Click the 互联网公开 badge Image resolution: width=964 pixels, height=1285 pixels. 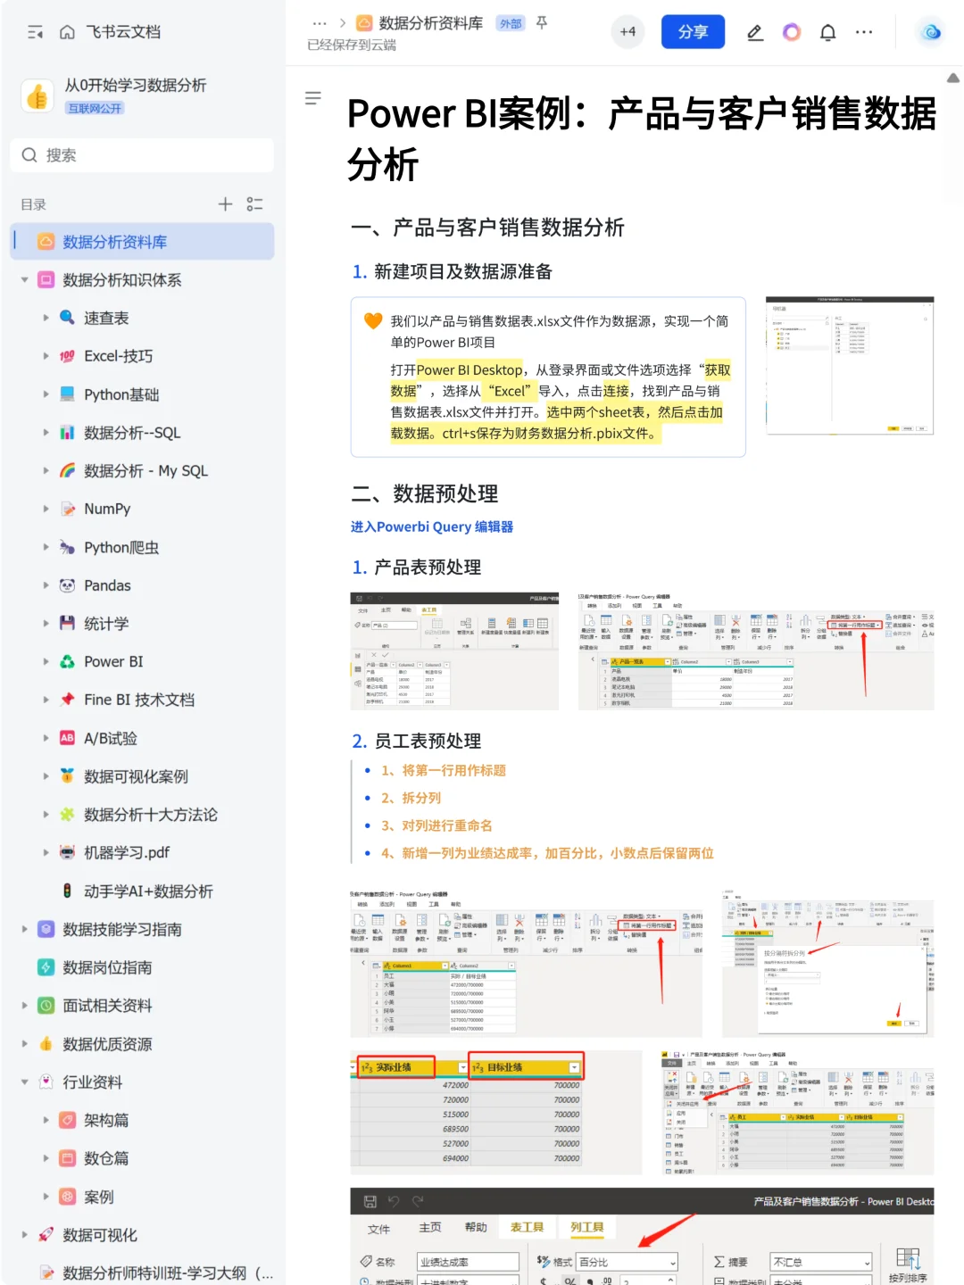pyautogui.click(x=95, y=108)
